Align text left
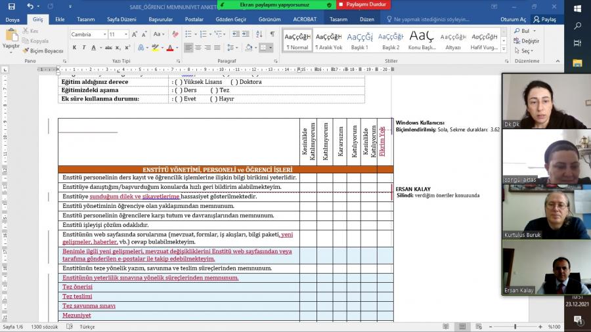The image size is (591, 332). pos(188,47)
